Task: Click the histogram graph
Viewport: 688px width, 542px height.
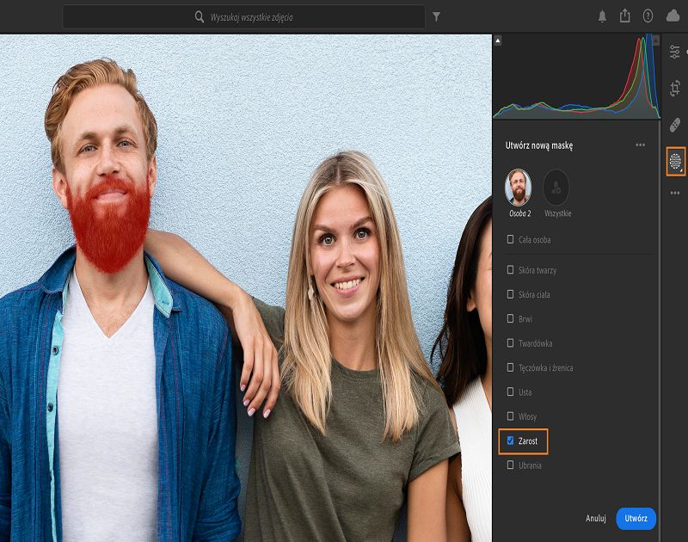Action: point(576,77)
